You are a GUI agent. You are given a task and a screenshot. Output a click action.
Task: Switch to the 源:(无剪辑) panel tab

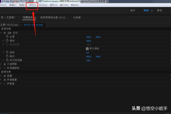click(x=8, y=17)
